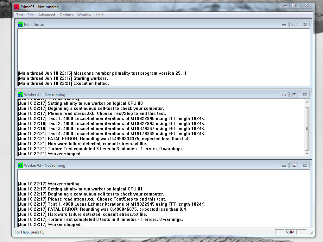Open the Help menu
This screenshot has width=323, height=242.
[x=99, y=15]
